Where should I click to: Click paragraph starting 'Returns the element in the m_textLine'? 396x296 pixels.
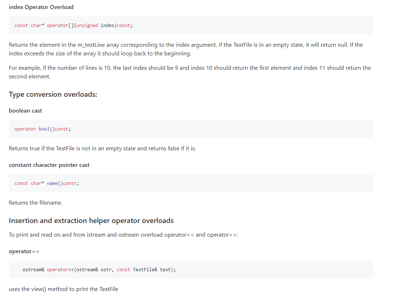(186, 49)
